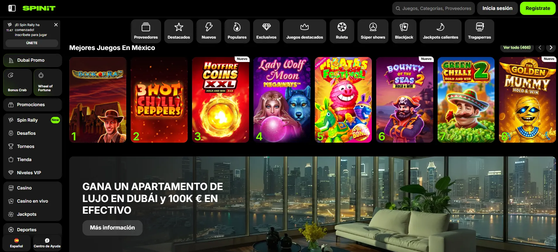
Task: Open Promociones in the sidebar
Action: [x=32, y=105]
